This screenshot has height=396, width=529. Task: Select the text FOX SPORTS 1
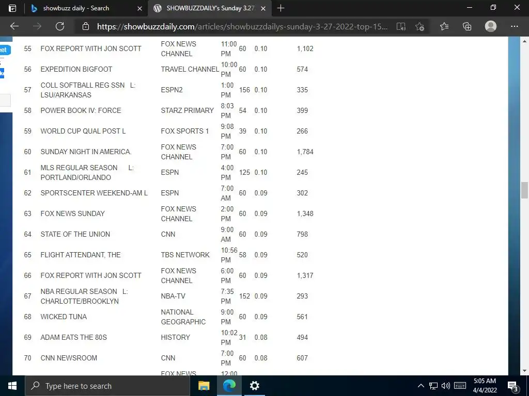185,131
